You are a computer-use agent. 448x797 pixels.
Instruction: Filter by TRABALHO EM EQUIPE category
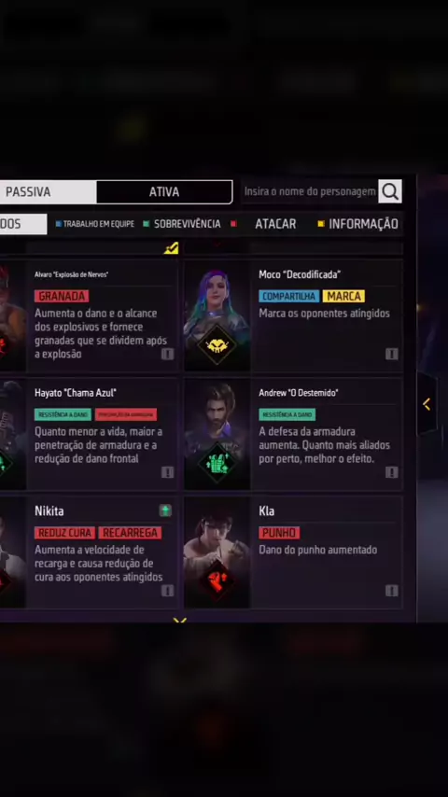(x=94, y=224)
